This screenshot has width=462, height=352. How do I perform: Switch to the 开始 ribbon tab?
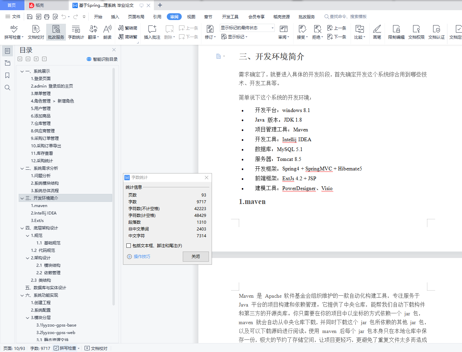[x=98, y=17]
